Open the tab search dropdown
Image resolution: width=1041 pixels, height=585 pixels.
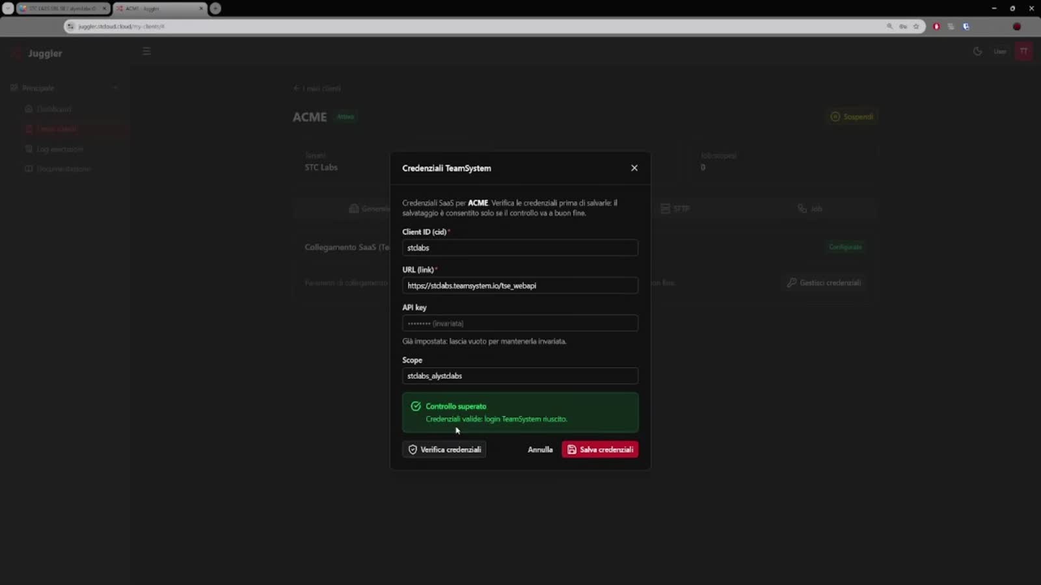click(x=8, y=8)
